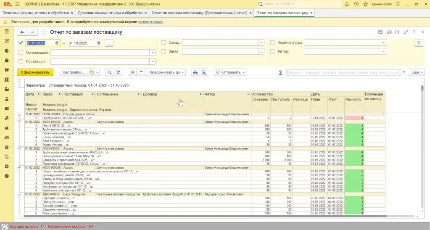Open the sections hamburger menu in sidebar
The image size is (430, 230).
(x=7, y=32)
